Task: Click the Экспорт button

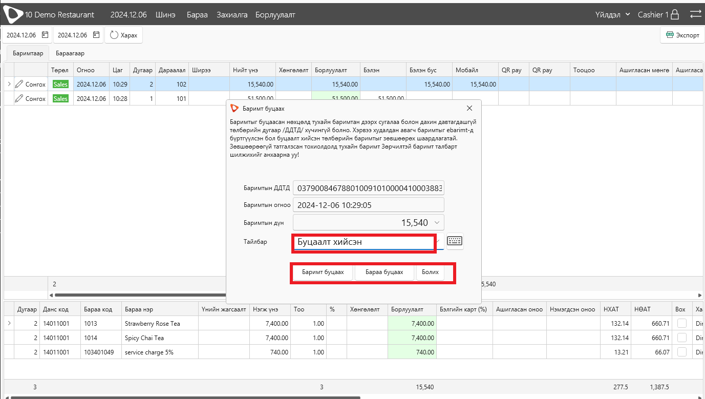Action: click(x=682, y=35)
